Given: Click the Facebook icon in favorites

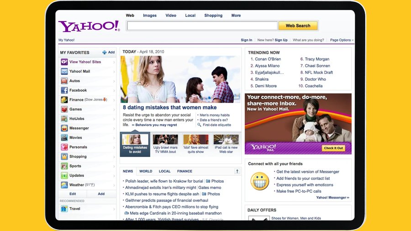Looking at the screenshot, I should point(64,90).
